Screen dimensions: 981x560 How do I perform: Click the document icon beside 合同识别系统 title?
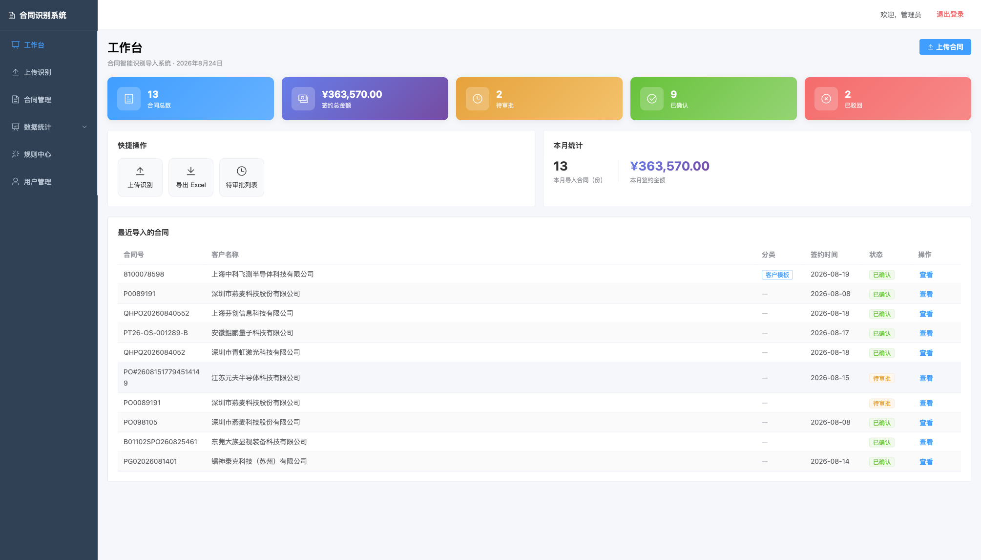tap(12, 16)
